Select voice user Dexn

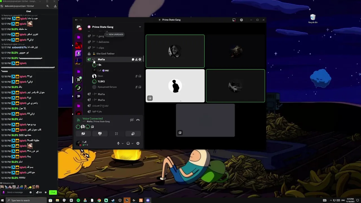(117, 76)
